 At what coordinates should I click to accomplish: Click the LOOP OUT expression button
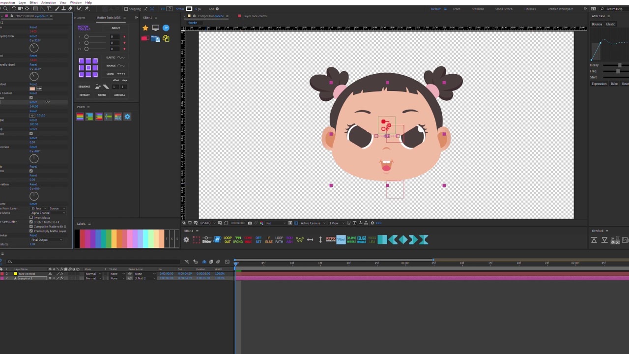(228, 240)
